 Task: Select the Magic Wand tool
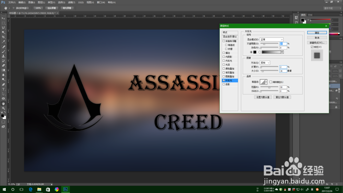[3, 32]
